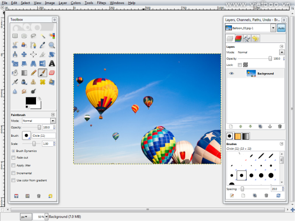Select the Perspective tool
The image size is (295, 221).
click(x=33, y=64)
